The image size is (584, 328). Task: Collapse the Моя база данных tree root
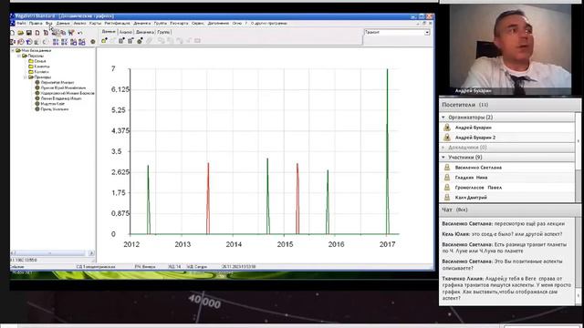pos(13,50)
